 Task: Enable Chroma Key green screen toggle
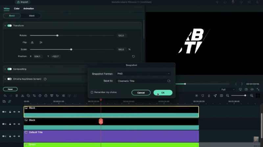[10, 79]
